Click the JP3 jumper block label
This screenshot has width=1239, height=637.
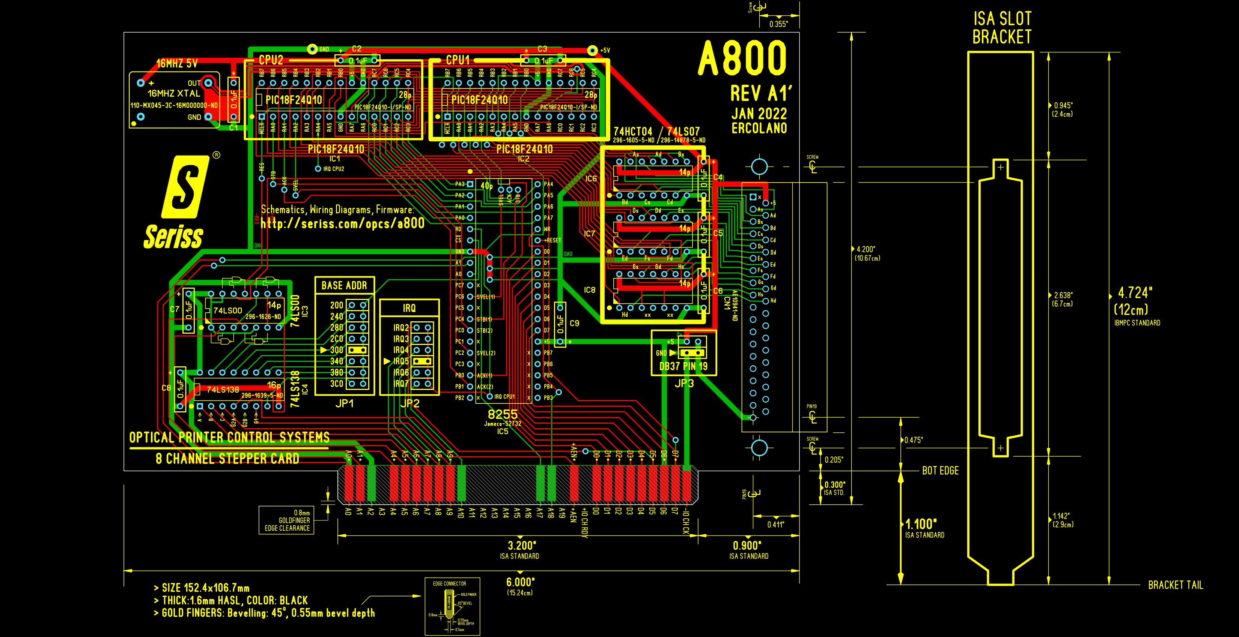tap(684, 383)
